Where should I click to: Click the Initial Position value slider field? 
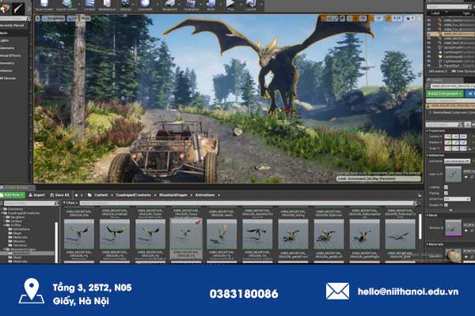click(x=457, y=199)
